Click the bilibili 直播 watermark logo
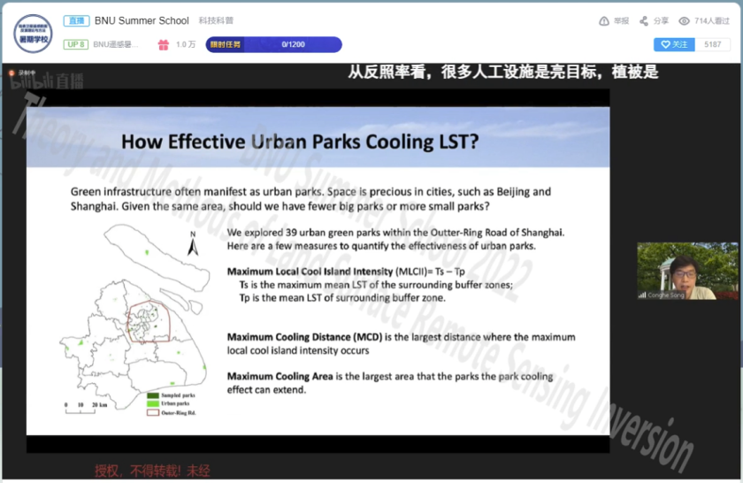The image size is (743, 483). point(45,82)
